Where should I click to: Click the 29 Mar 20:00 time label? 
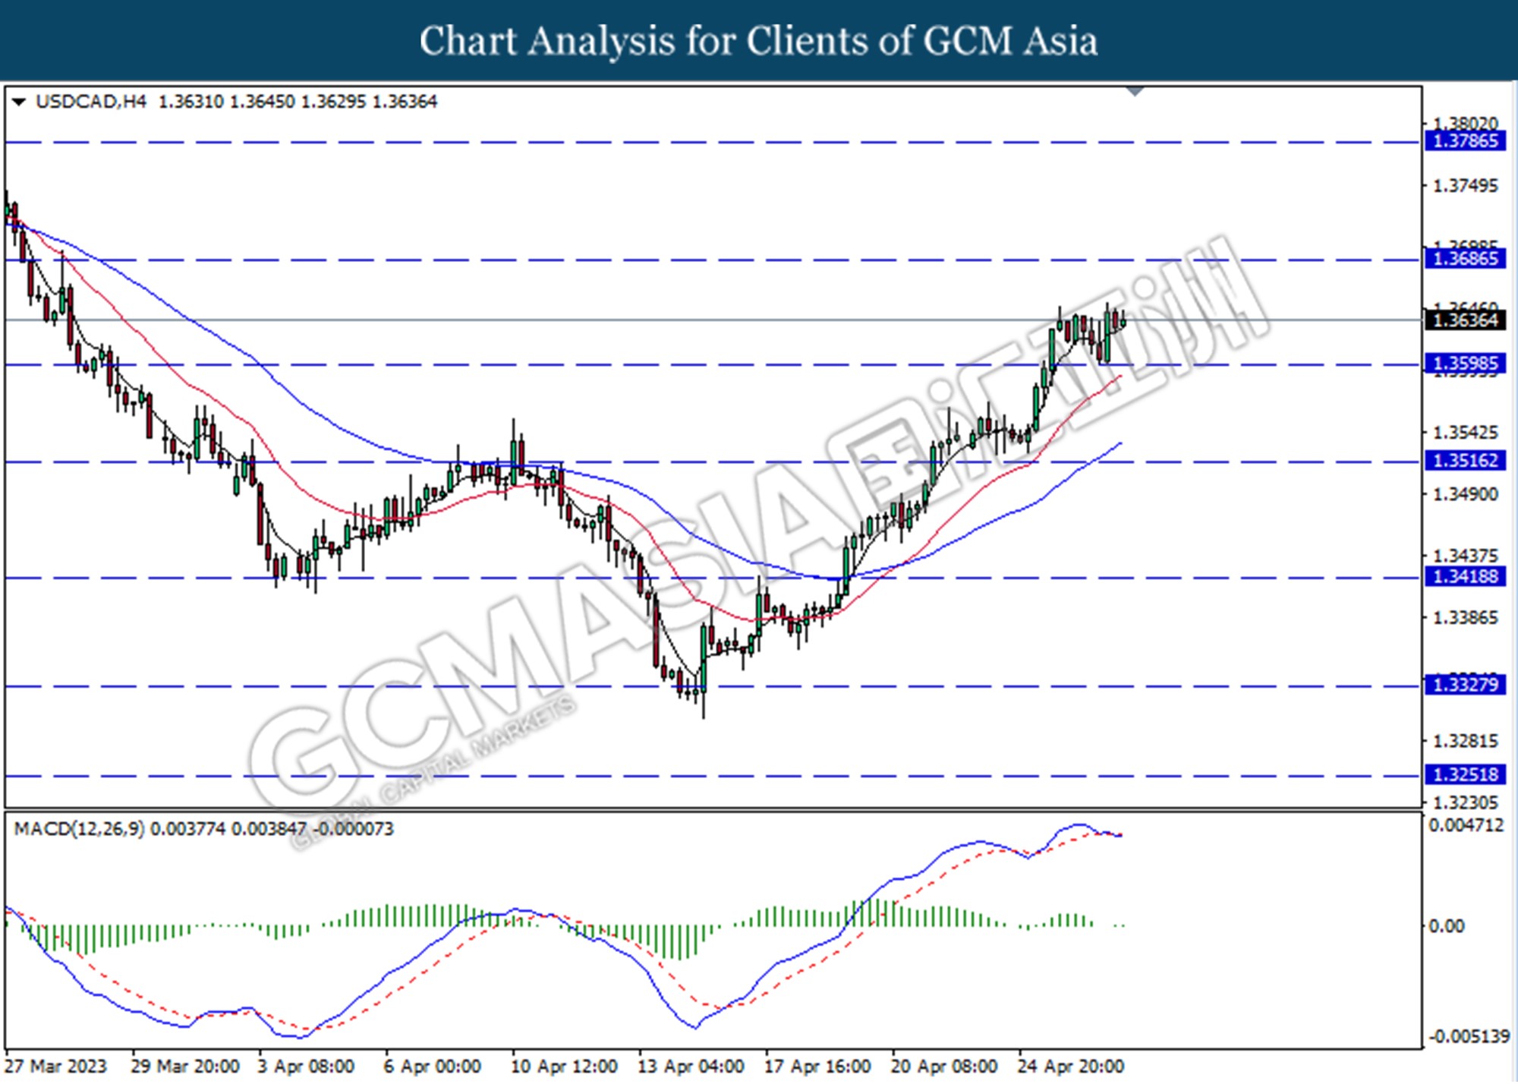pyautogui.click(x=185, y=1067)
